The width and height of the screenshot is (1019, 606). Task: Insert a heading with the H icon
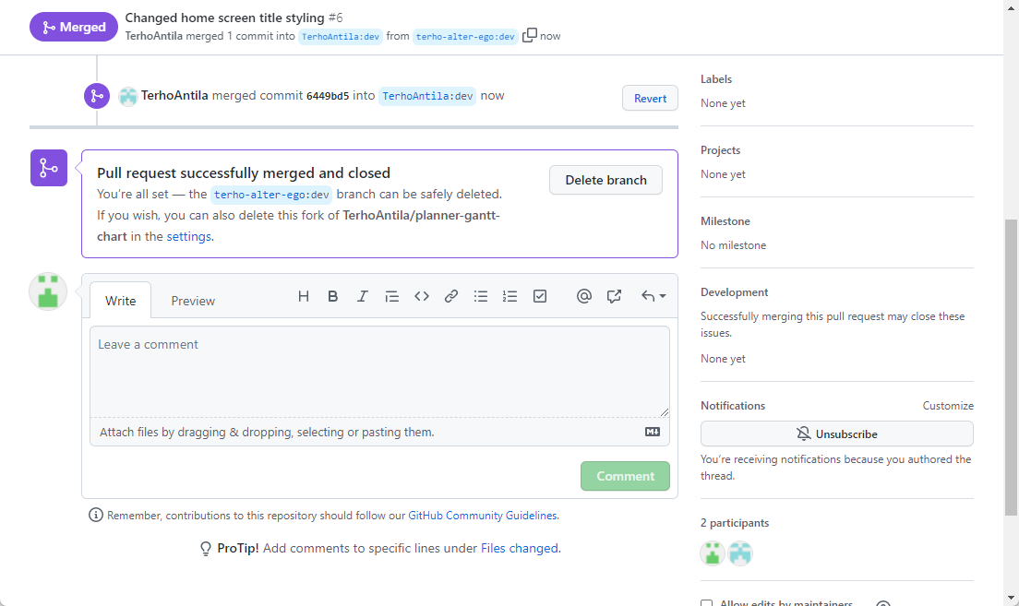tap(304, 296)
